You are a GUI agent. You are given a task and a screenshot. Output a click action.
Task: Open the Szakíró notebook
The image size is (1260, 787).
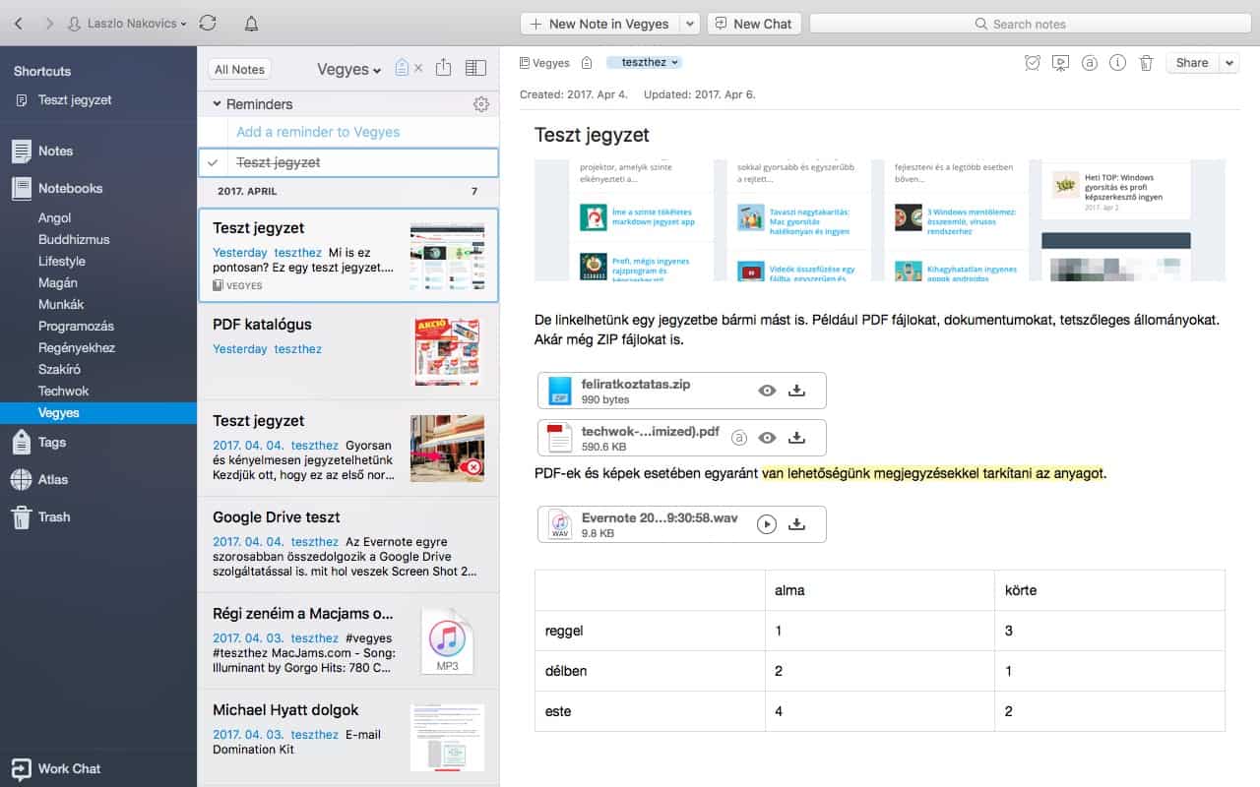point(59,369)
